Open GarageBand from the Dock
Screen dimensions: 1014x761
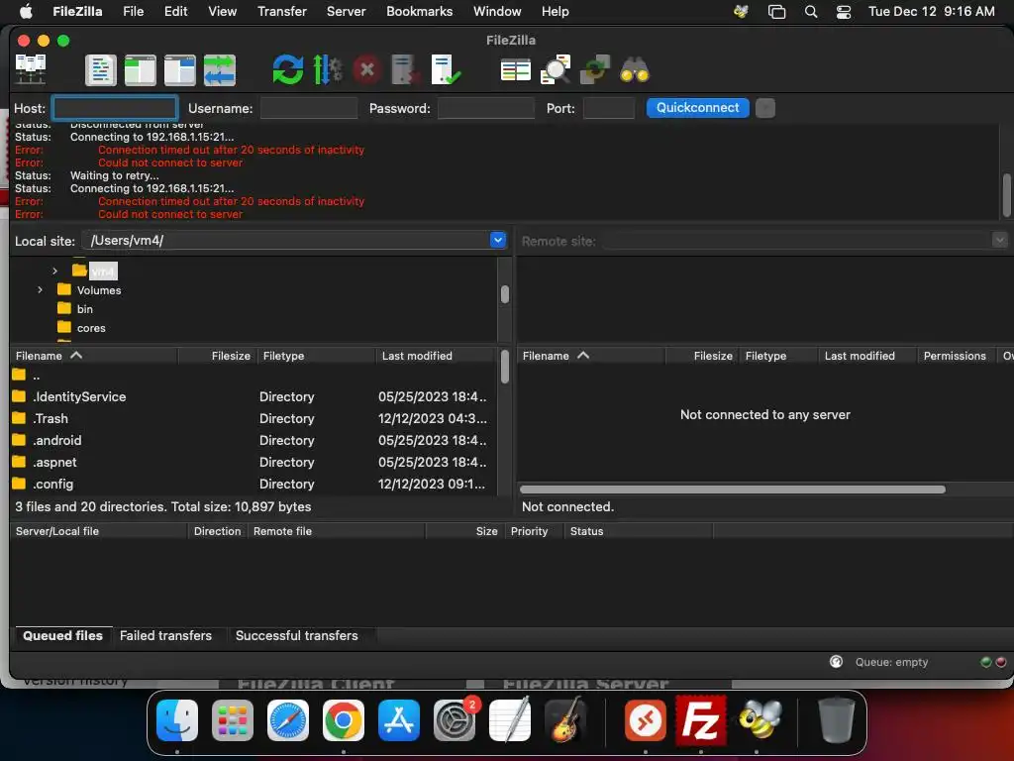point(565,719)
